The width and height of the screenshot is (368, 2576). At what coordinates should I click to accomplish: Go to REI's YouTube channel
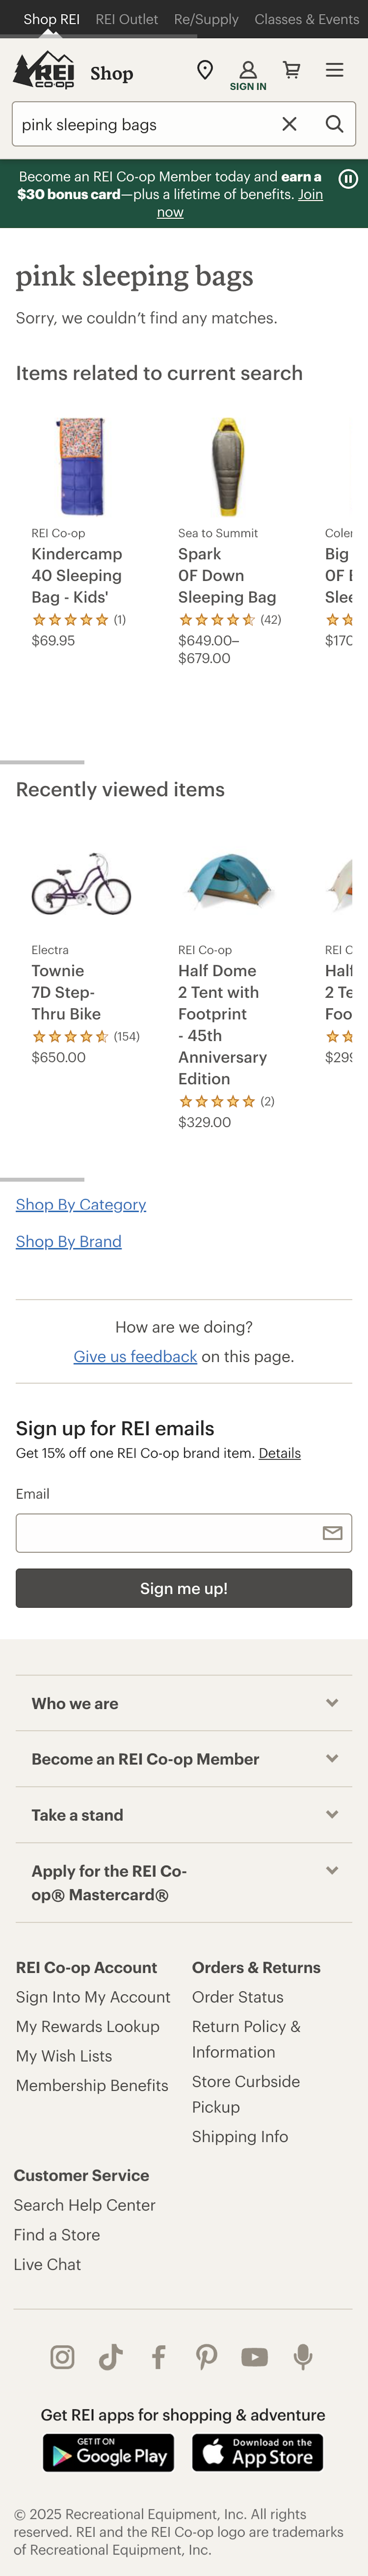[254, 2357]
